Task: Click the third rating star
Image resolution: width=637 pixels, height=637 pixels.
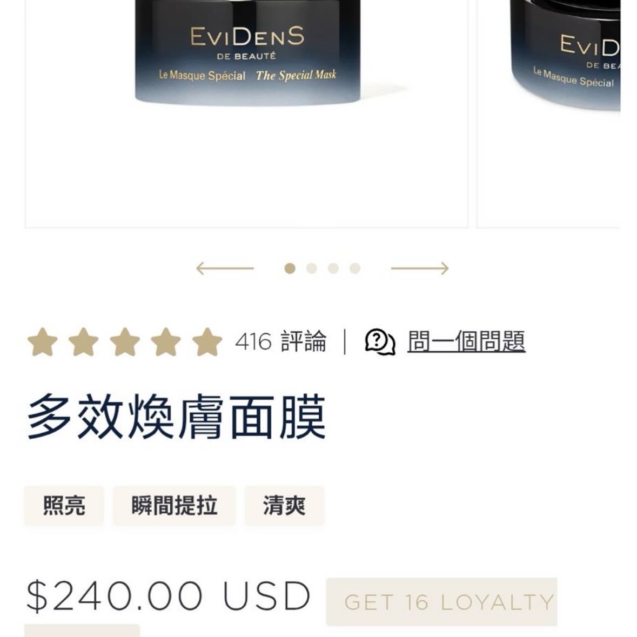Action: point(125,342)
